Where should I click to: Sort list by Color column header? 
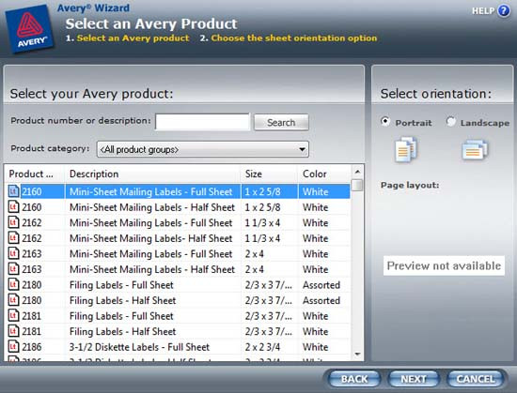click(x=324, y=174)
